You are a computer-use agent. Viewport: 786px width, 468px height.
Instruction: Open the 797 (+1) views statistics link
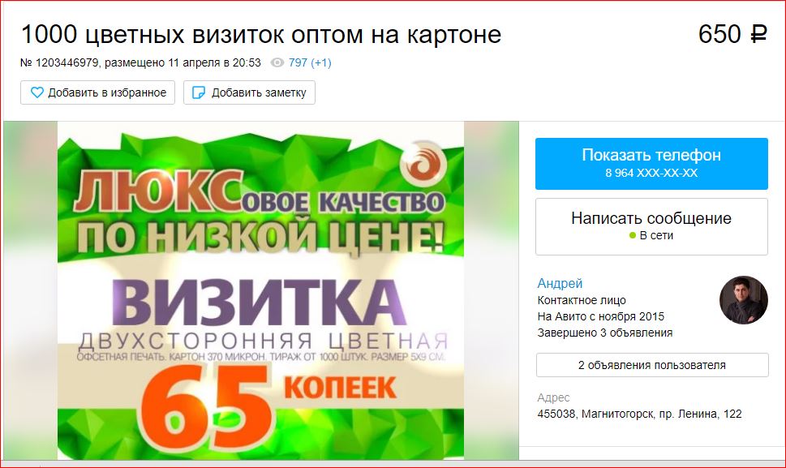[x=310, y=62]
